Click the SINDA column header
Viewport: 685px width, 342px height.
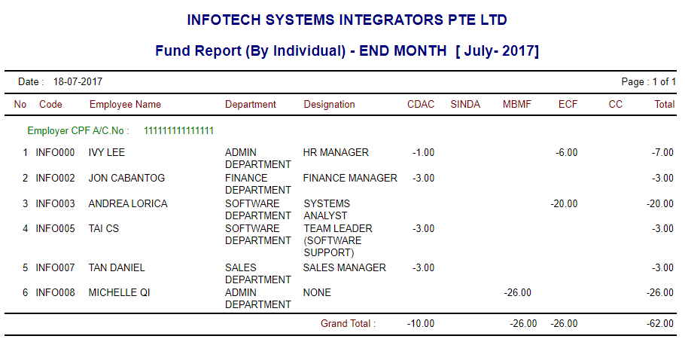point(465,105)
